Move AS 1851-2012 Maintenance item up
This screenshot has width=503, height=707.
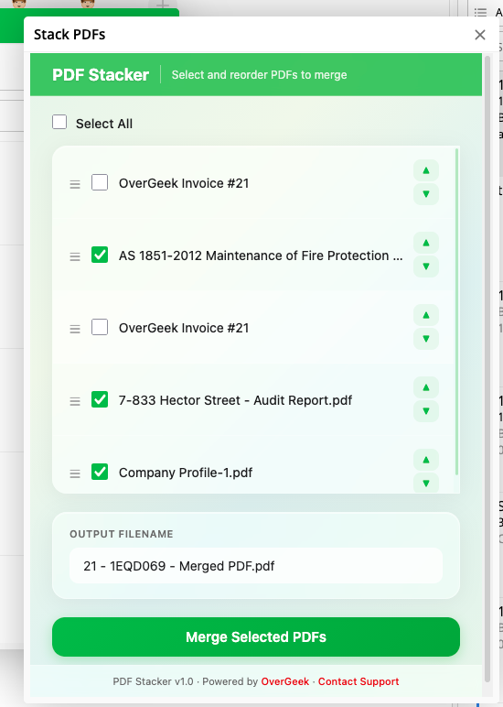(x=426, y=243)
